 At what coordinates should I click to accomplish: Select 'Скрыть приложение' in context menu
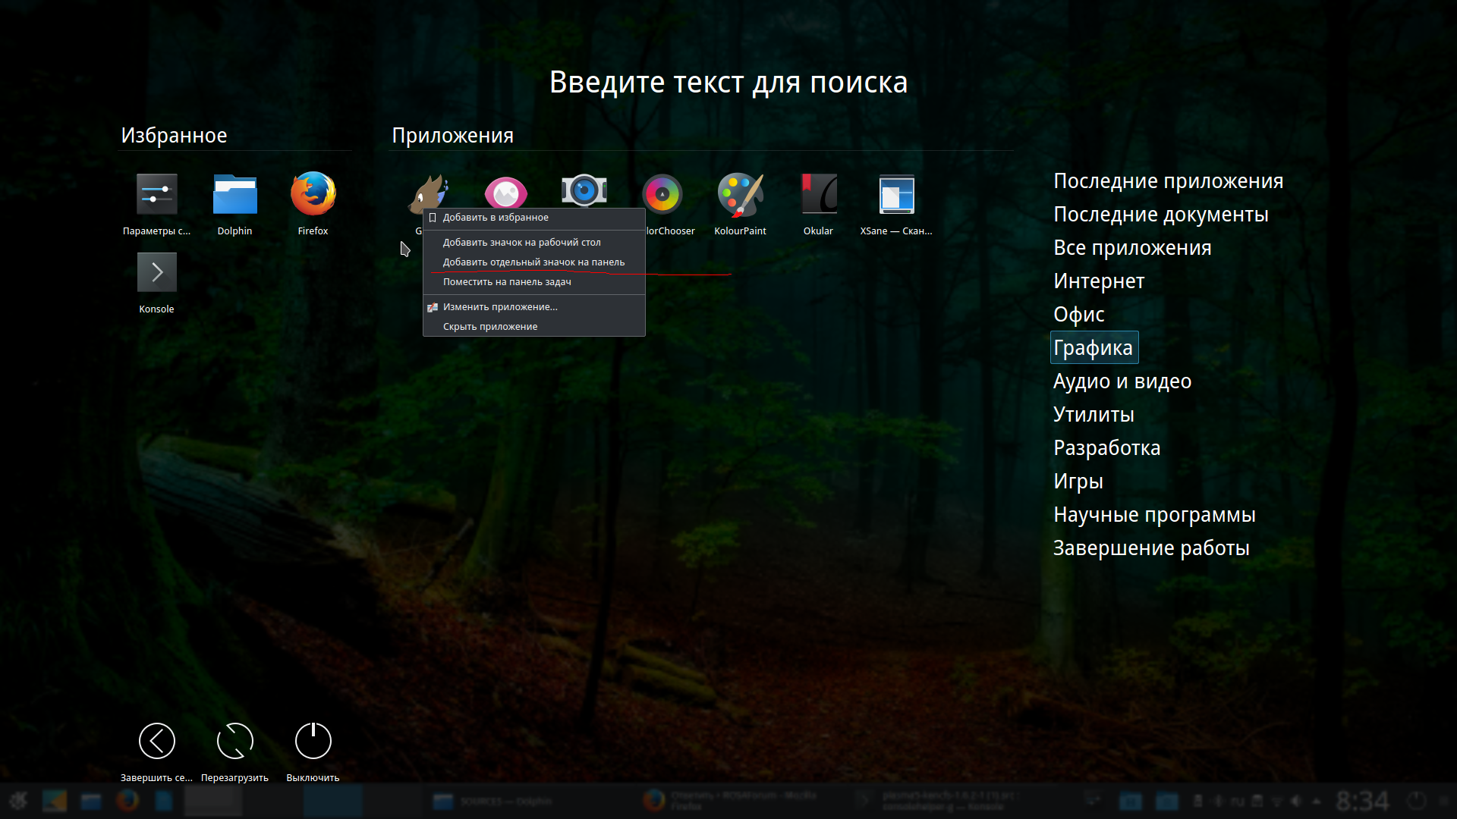(x=490, y=327)
